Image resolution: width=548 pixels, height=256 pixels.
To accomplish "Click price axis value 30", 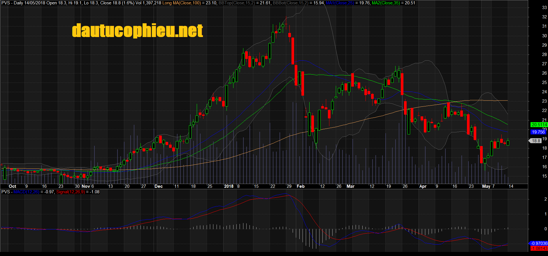I will 545,36.
